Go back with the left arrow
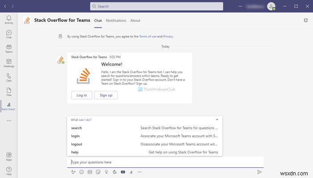Image resolution: width=313 pixels, height=178 pixels. coord(5,6)
